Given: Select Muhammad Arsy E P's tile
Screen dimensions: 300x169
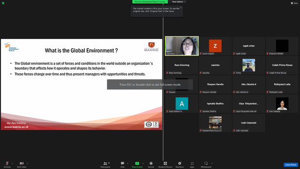Looking at the screenshot, I should pos(215,123).
